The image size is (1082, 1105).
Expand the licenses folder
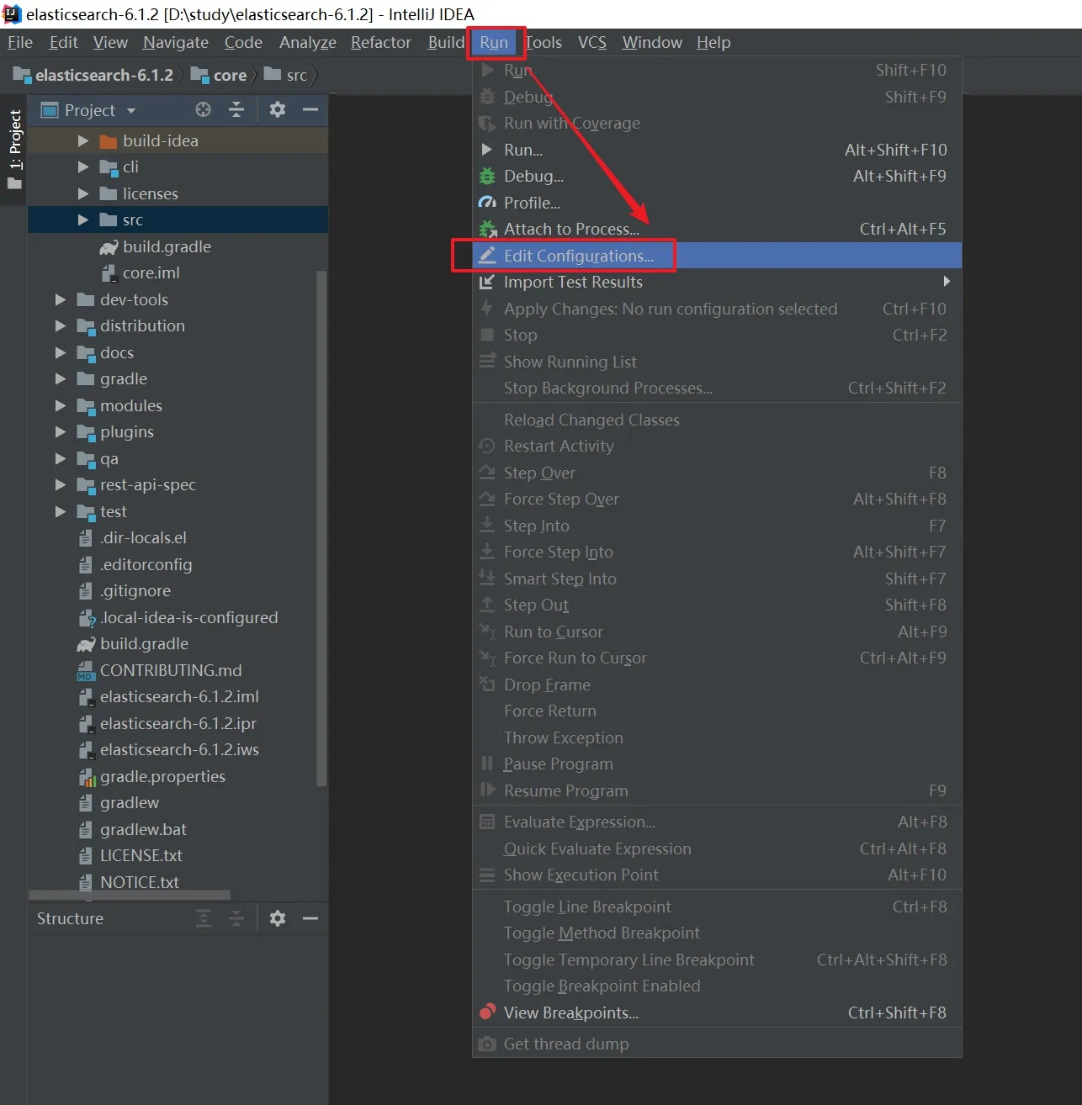[82, 193]
